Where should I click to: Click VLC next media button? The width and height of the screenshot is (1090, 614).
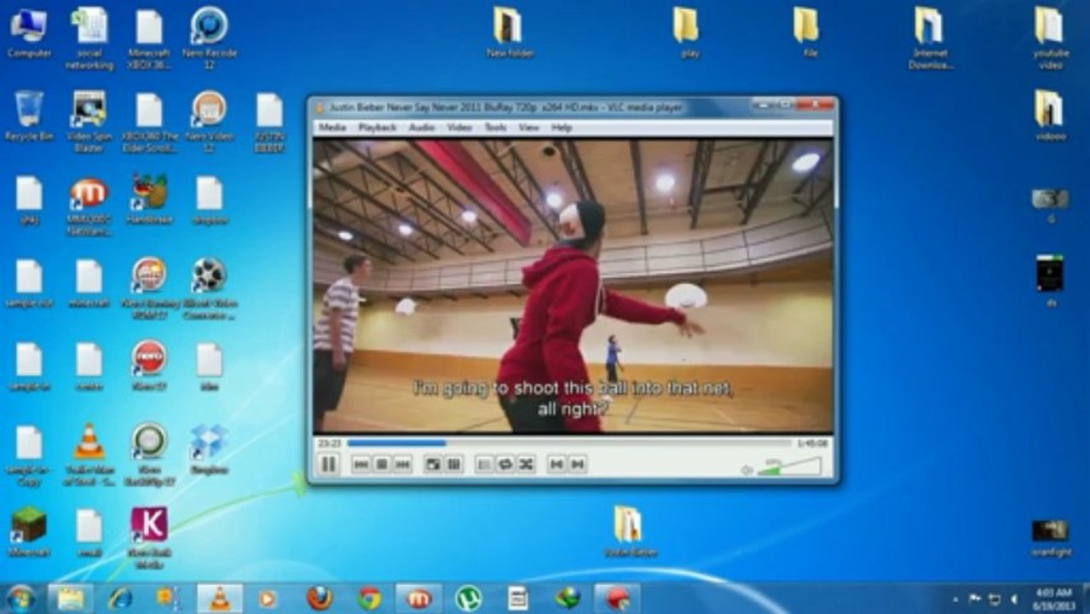[x=402, y=465]
